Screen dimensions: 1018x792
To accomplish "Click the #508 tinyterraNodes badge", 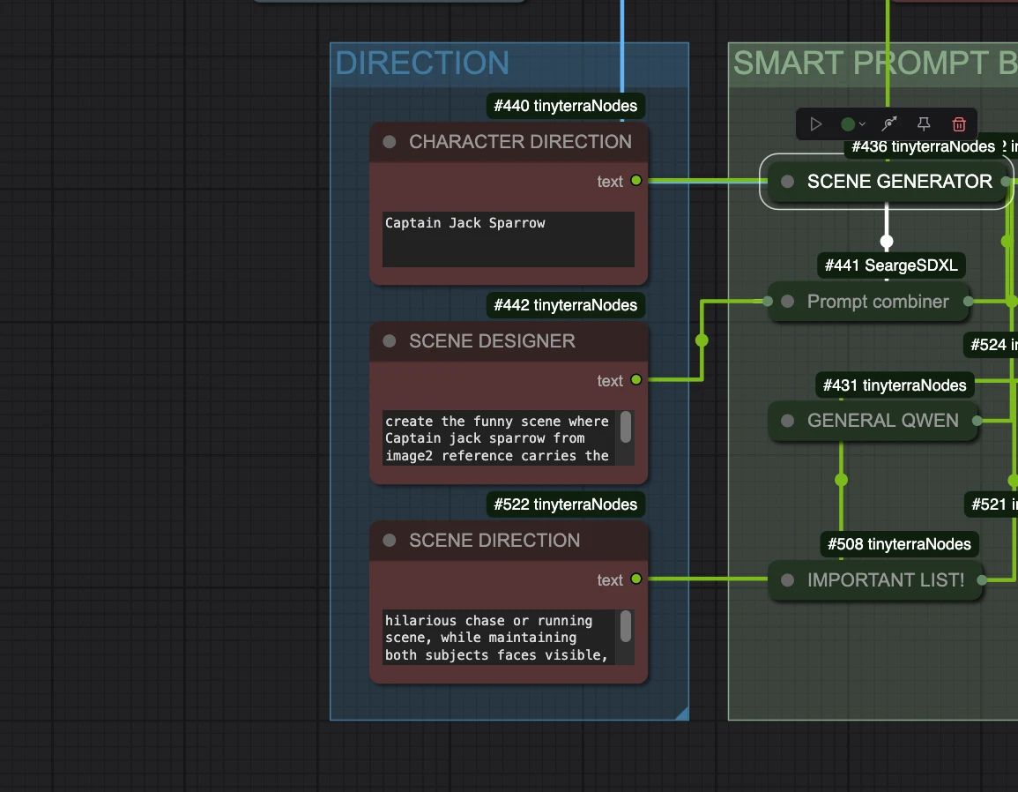I will [x=899, y=544].
